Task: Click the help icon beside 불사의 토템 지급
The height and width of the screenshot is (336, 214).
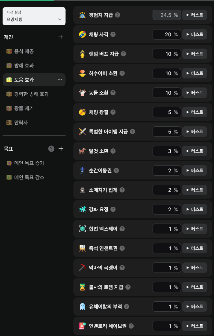Action: point(128,287)
